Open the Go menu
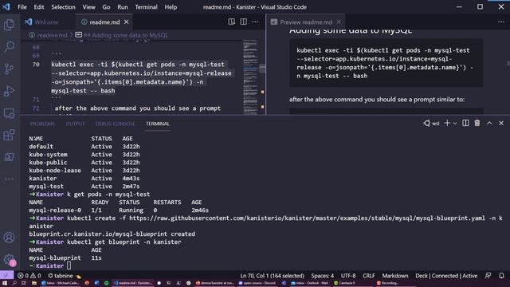This screenshot has width=510, height=287. 106,7
